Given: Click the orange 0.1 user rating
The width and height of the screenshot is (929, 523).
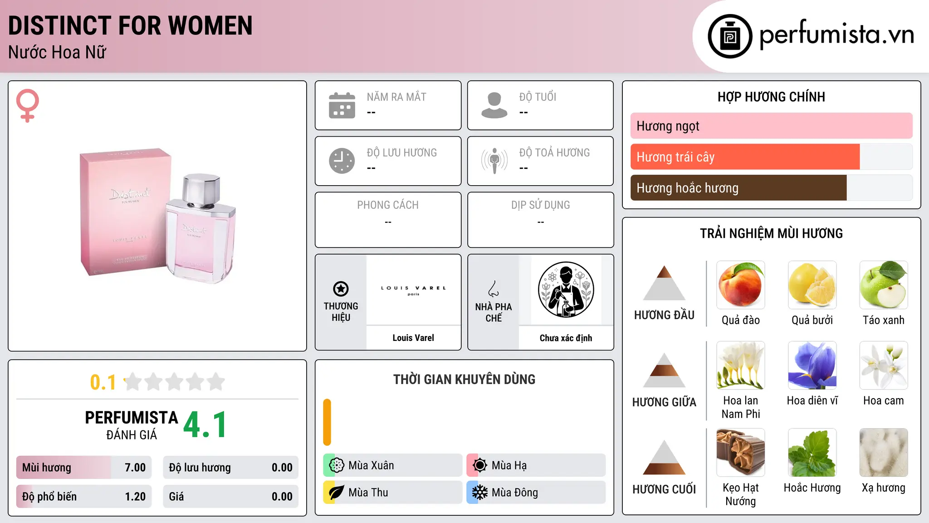Looking at the screenshot, I should [x=103, y=382].
